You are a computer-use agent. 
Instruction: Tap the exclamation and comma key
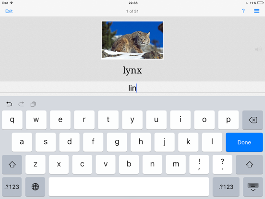pos(199,164)
